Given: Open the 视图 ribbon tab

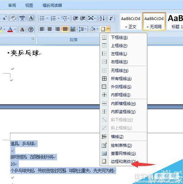Looking at the screenshot, I should (29, 5).
